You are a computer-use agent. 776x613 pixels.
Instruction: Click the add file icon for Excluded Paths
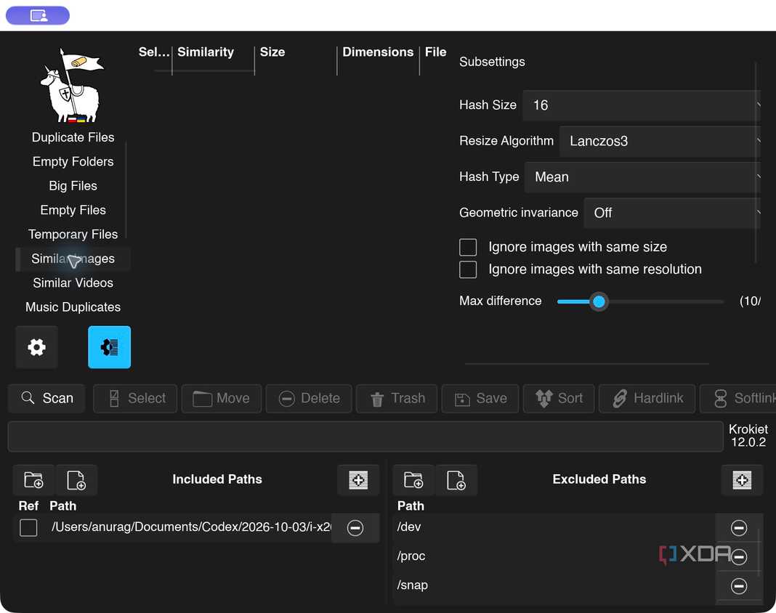pos(456,480)
